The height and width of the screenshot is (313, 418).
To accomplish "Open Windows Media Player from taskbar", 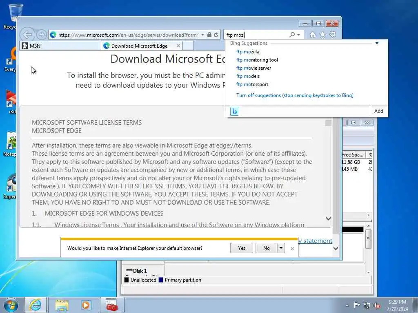I will (86, 305).
